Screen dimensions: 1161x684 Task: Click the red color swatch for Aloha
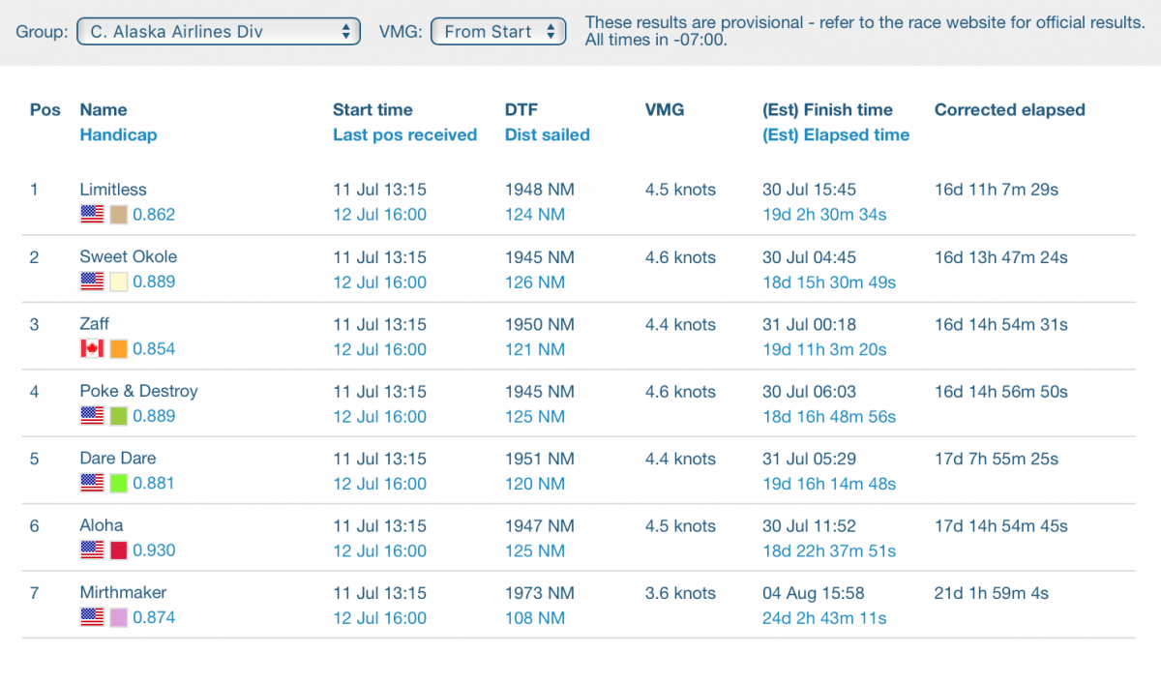pos(119,550)
